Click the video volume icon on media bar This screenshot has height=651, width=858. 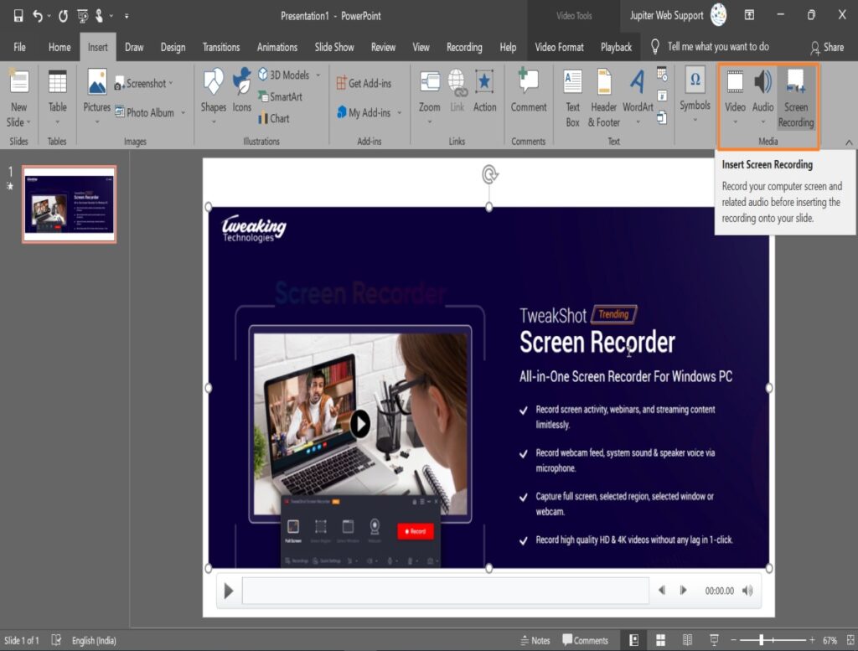pos(747,591)
